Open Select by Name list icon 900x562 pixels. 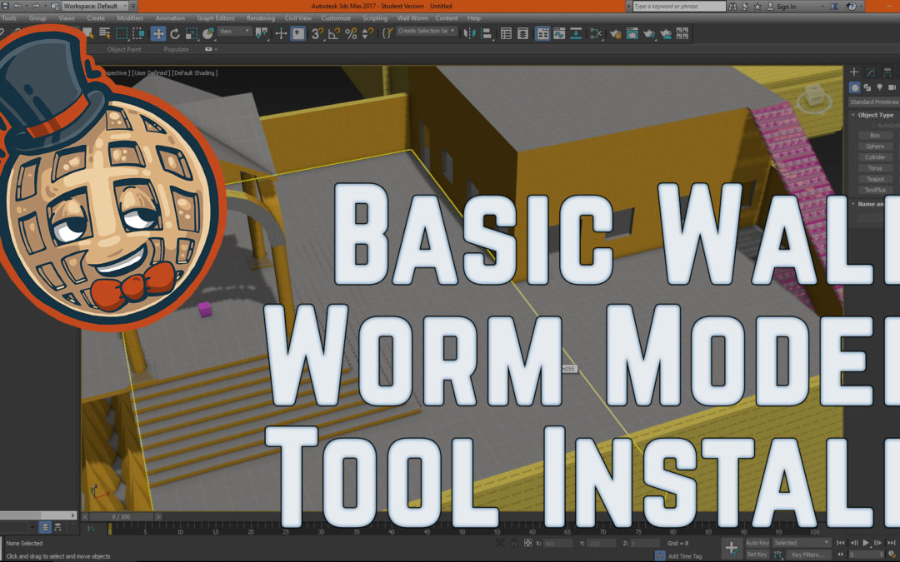coord(104,33)
